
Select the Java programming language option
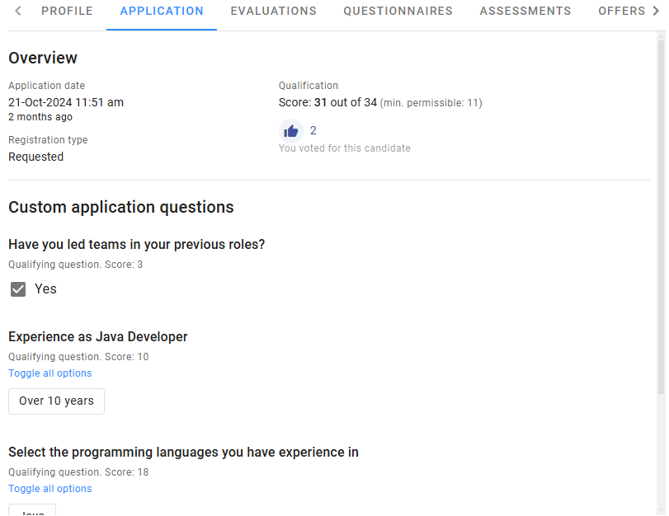click(31, 512)
